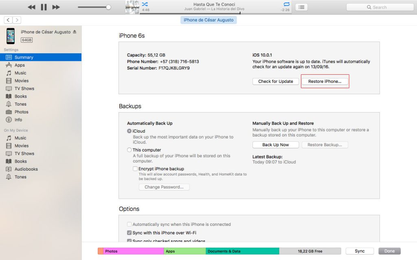Image resolution: width=417 pixels, height=260 pixels.
Task: Click the Phone Number line
Action: [163, 62]
